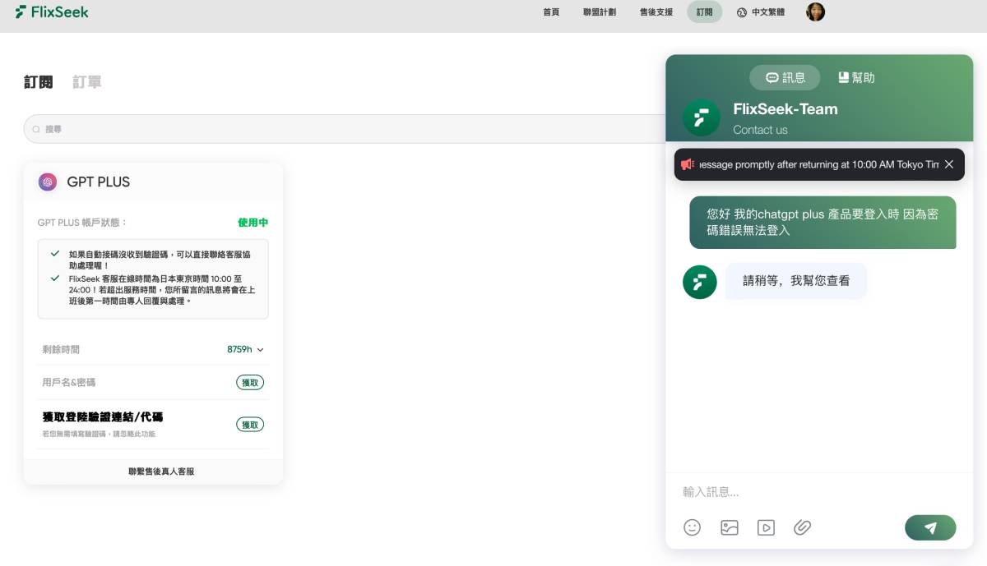The width and height of the screenshot is (987, 566).
Task: Dismiss the announcement banner
Action: coord(949,164)
